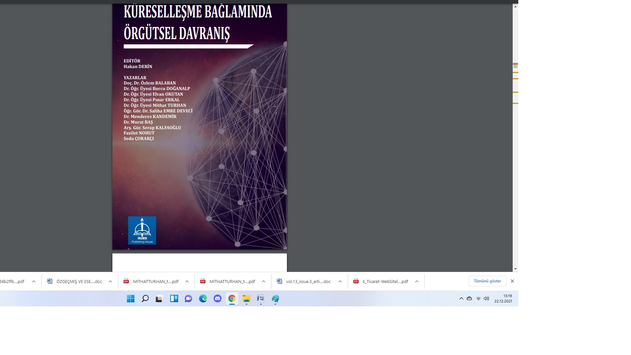Image resolution: width=631 pixels, height=355 pixels.
Task: Open the colorful paint app taskbar icon
Action: point(275,298)
